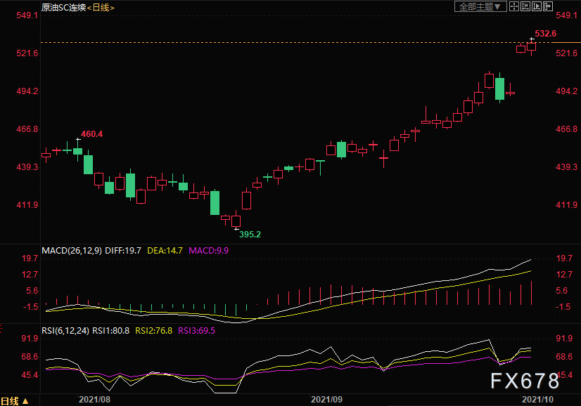Click the 532.6 high price marker
Screen dimensions: 581x406
(545, 33)
